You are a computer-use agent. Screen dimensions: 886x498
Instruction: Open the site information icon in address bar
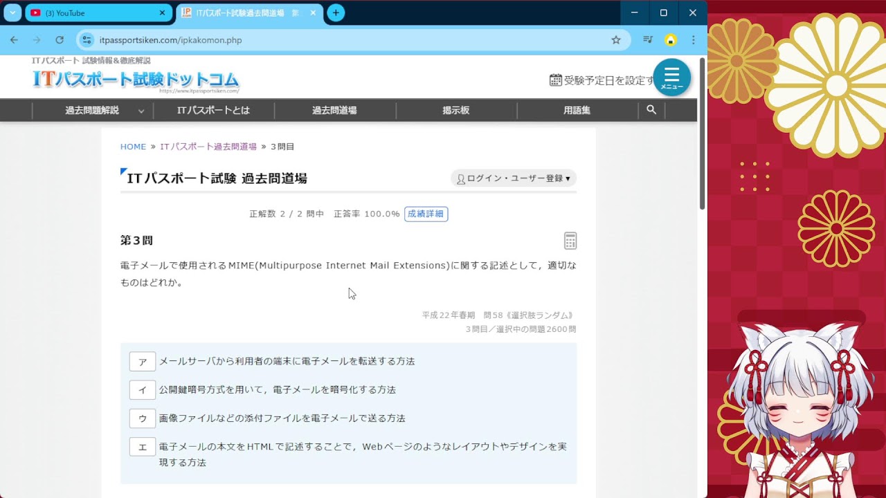point(87,40)
